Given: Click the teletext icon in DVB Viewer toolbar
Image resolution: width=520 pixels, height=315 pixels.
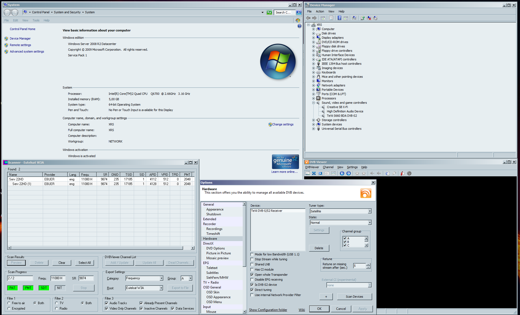Looking at the screenshot, I should coord(327,173).
